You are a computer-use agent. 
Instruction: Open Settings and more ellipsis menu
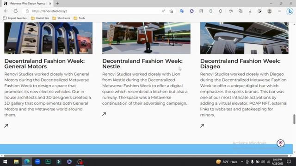279,11
